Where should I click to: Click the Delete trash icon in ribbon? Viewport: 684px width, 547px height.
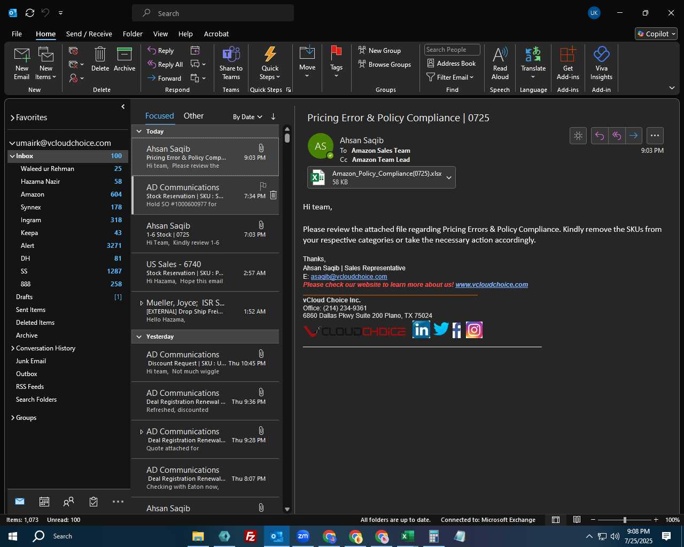click(100, 54)
